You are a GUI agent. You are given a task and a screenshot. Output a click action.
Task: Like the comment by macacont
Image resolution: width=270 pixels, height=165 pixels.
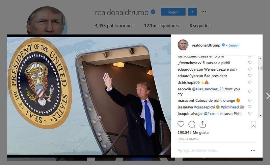[x=250, y=100]
